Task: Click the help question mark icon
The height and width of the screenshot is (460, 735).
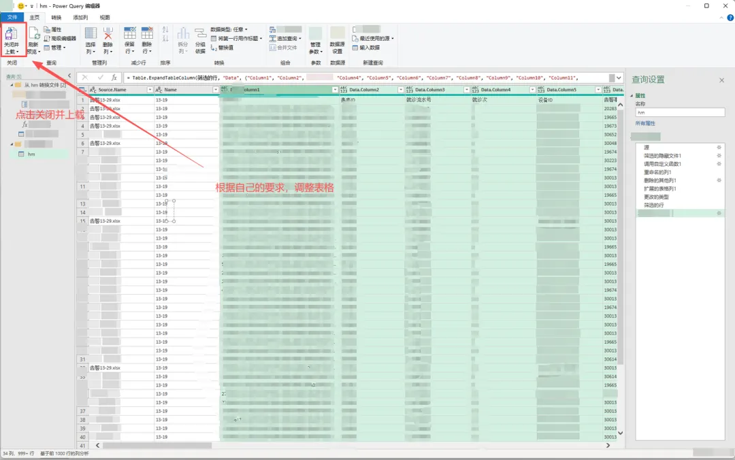Action: pos(730,18)
